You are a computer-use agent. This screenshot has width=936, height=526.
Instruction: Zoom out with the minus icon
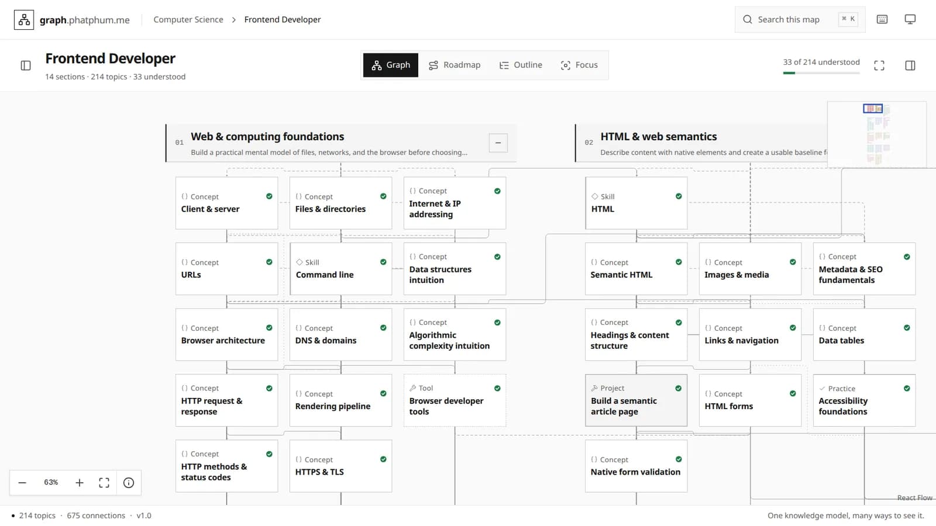(22, 483)
